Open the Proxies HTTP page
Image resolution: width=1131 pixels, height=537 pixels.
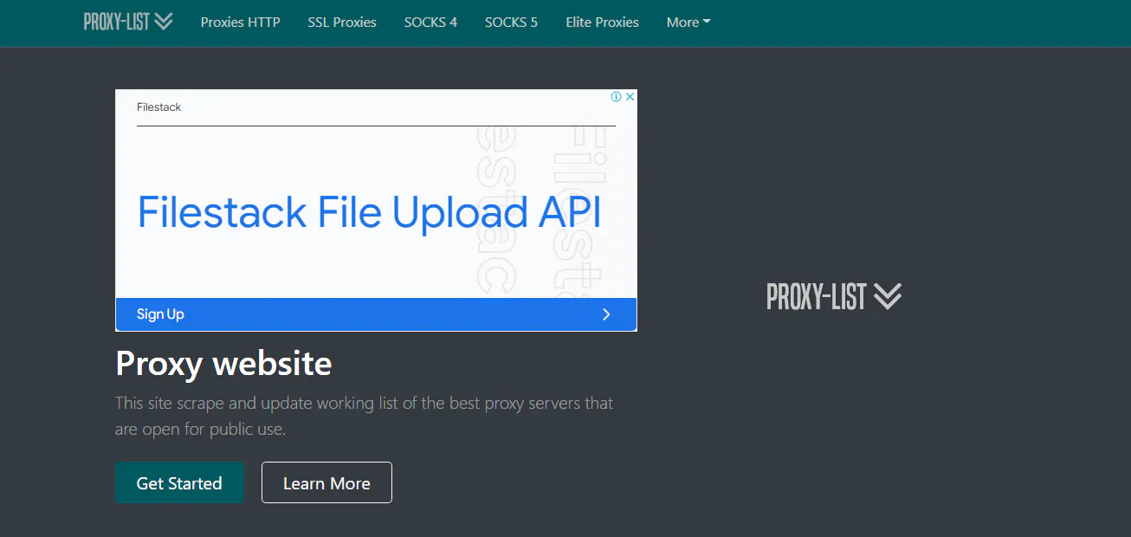(x=240, y=22)
